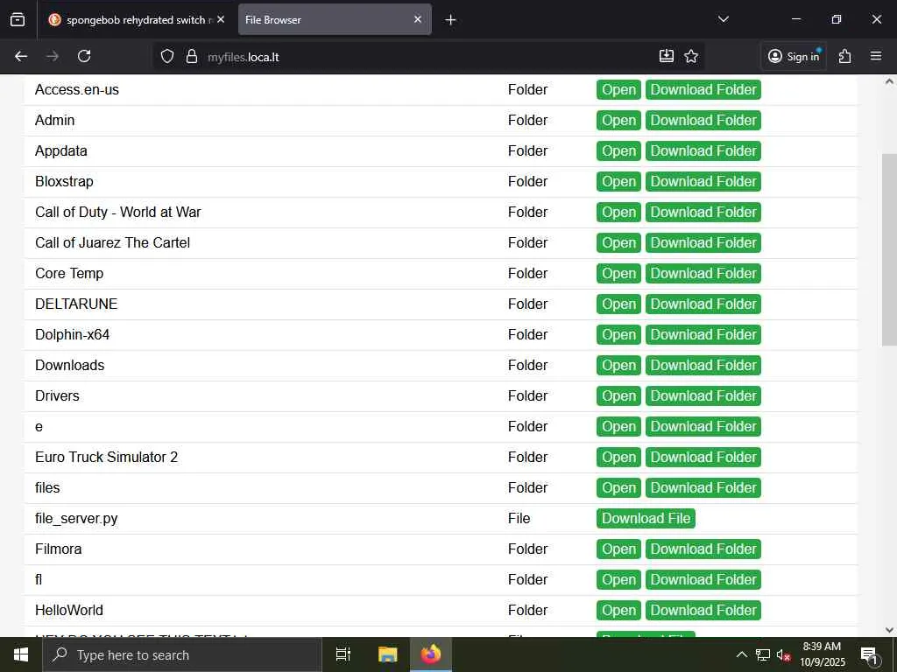Download Call of Juarez The Cartel folder
897x672 pixels.
click(x=703, y=243)
